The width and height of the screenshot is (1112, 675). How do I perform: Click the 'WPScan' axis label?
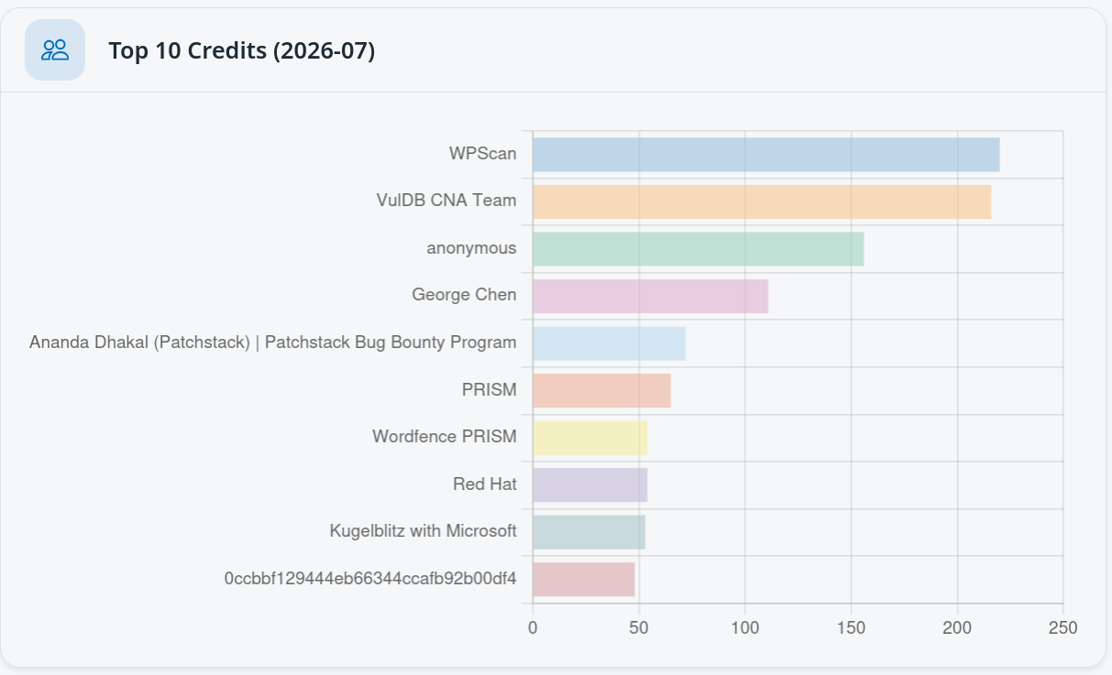[x=483, y=154]
